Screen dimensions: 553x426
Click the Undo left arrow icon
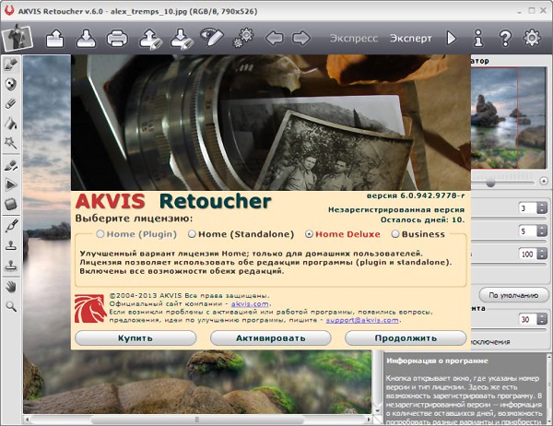[273, 39]
